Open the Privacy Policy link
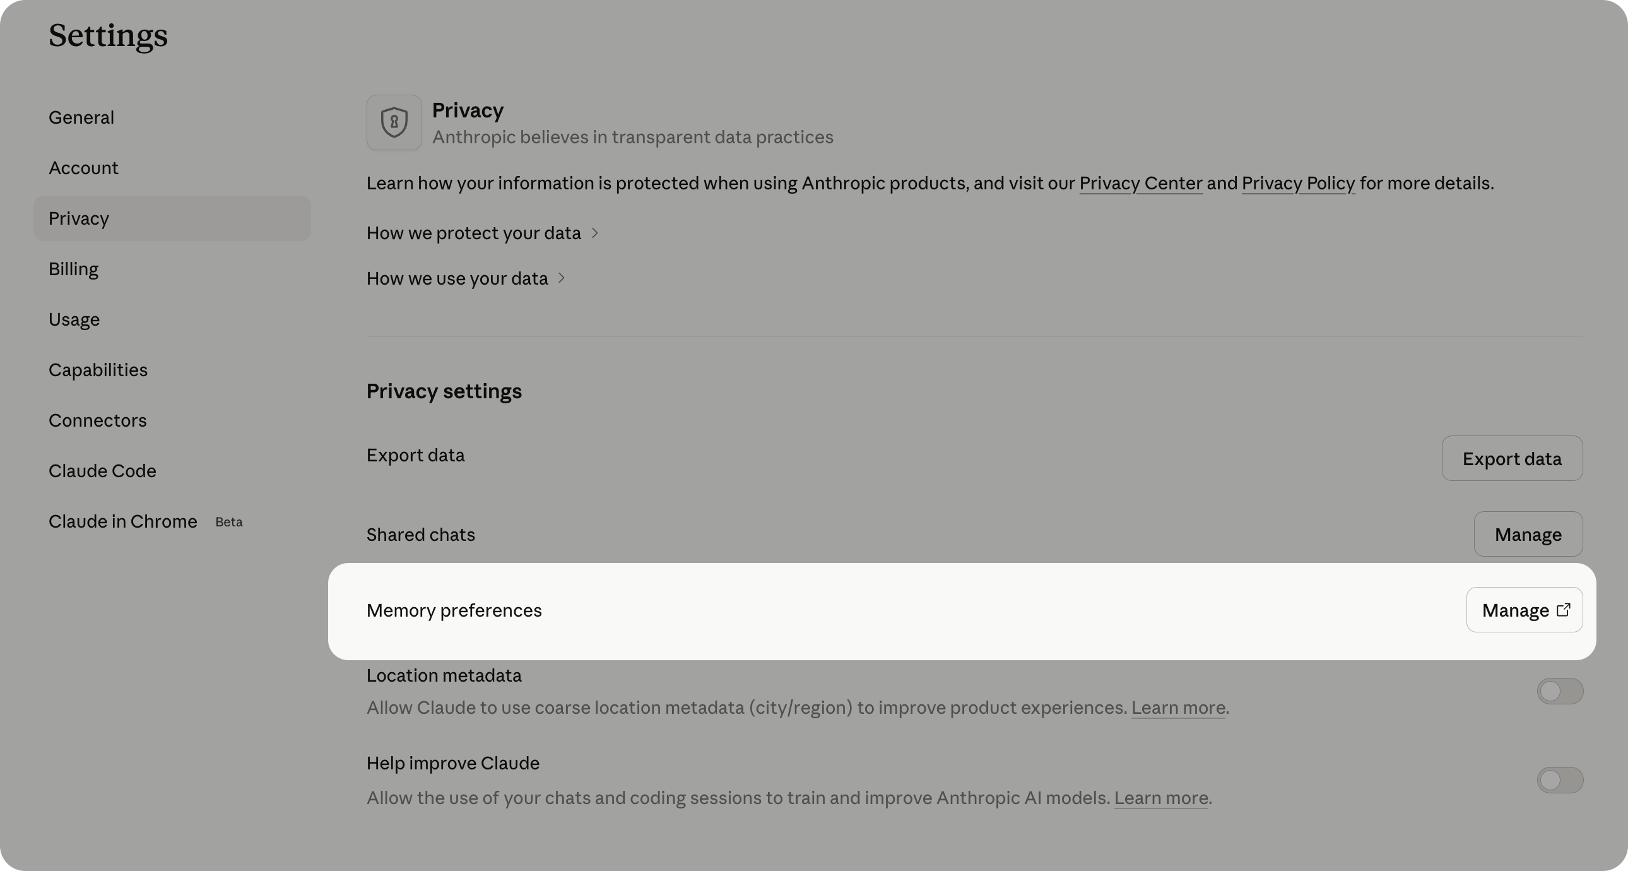This screenshot has height=871, width=1628. [1298, 182]
